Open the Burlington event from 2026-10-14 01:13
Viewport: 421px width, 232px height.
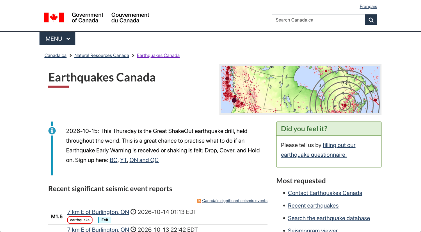click(x=98, y=212)
